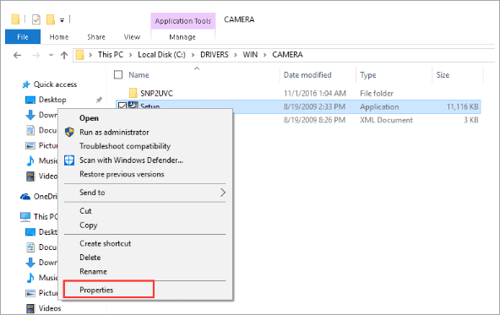Toggle the select-all checkbox beside Name
The width and height of the screenshot is (500, 315).
[118, 74]
